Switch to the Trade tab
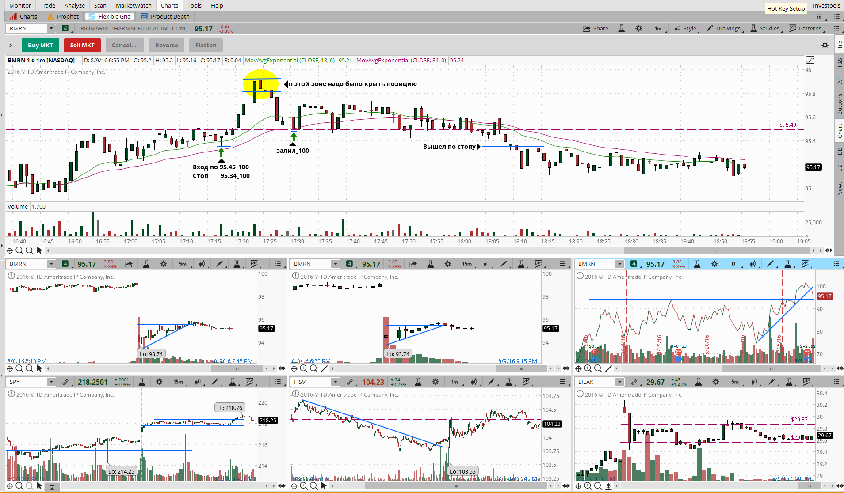 point(48,5)
